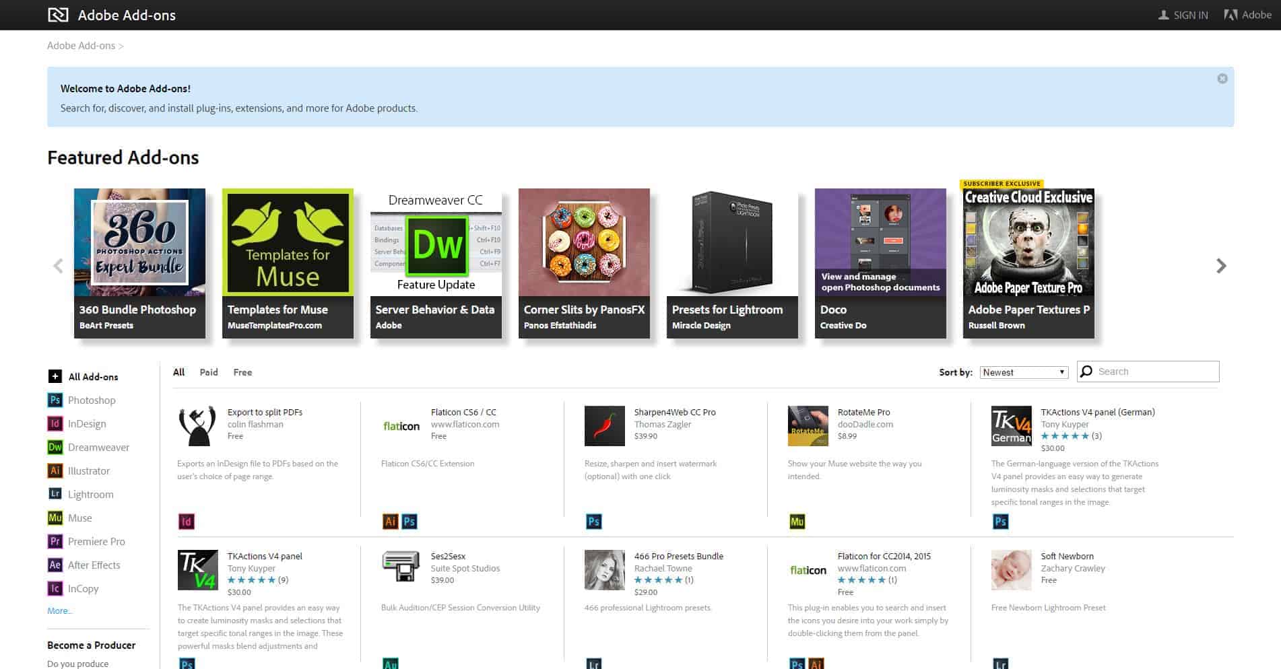The image size is (1281, 669).
Task: Switch to the Paid filter tab
Action: (x=209, y=372)
